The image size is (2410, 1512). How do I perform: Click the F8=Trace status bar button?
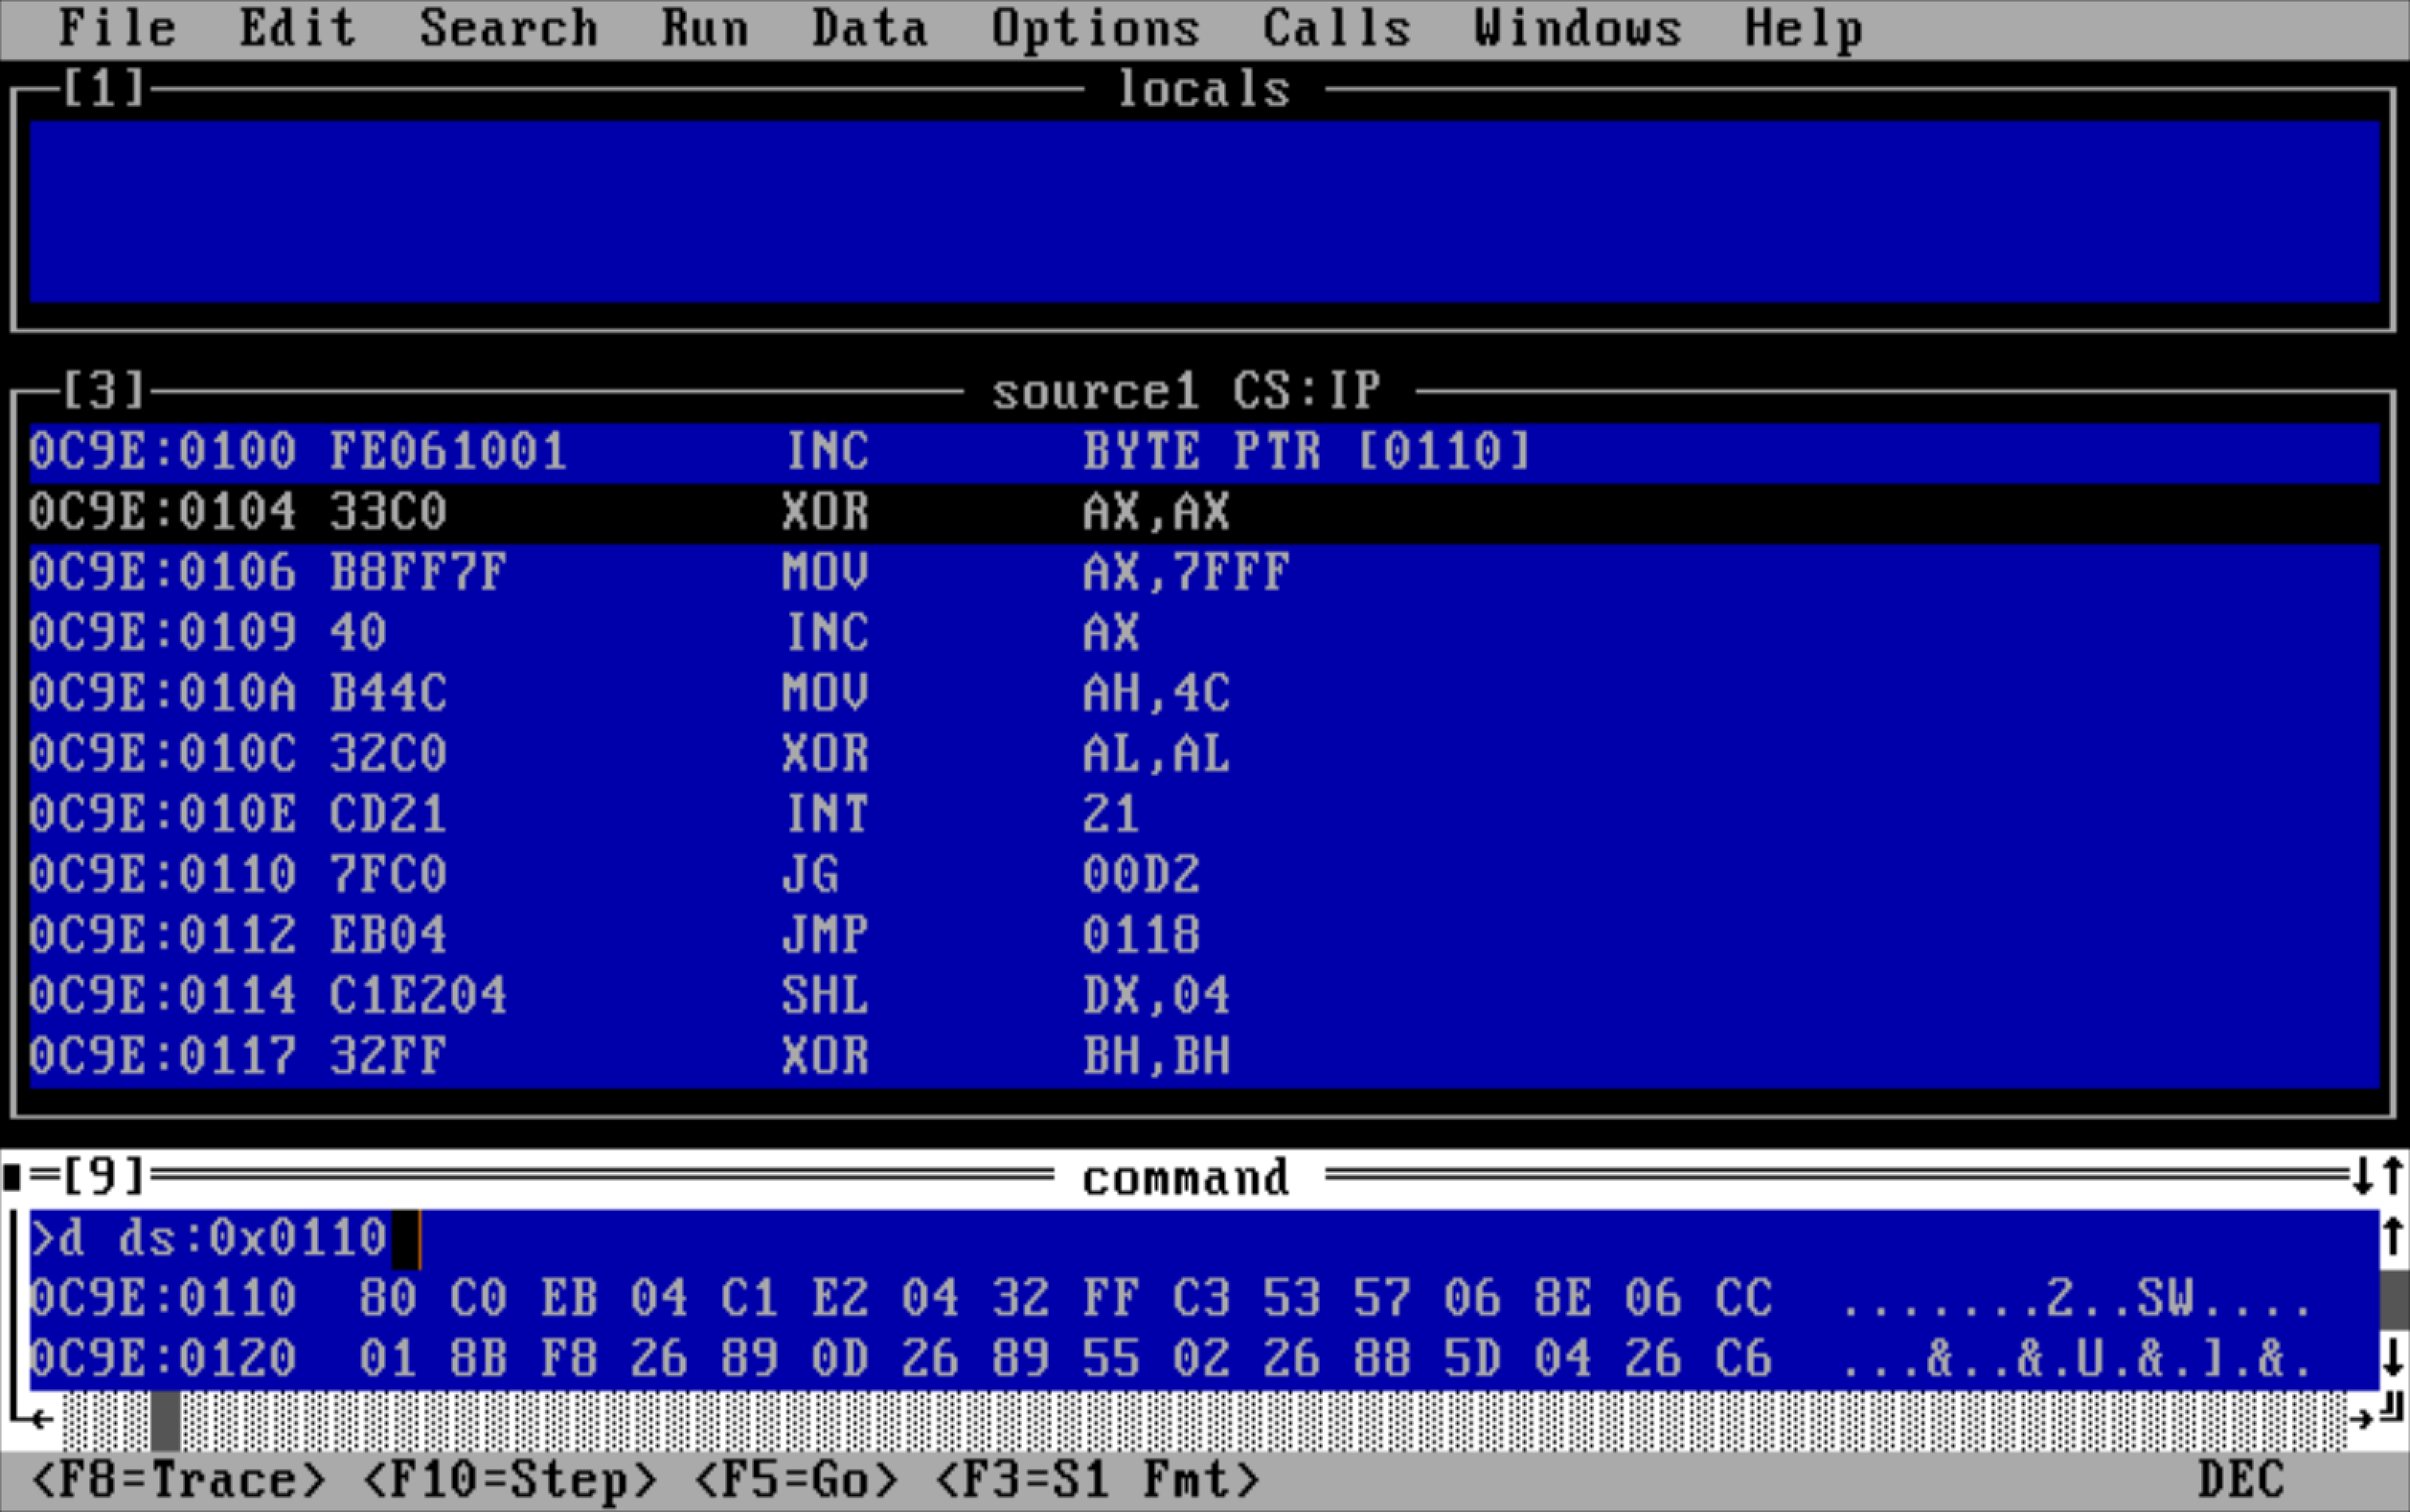coord(179,1480)
